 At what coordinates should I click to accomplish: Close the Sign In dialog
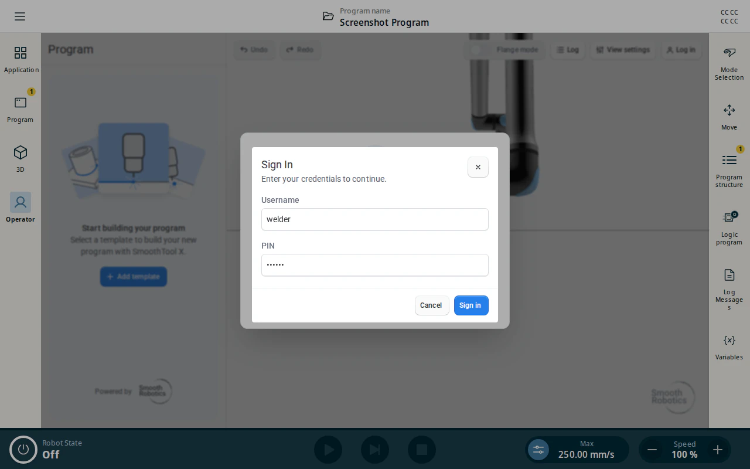[x=478, y=167]
